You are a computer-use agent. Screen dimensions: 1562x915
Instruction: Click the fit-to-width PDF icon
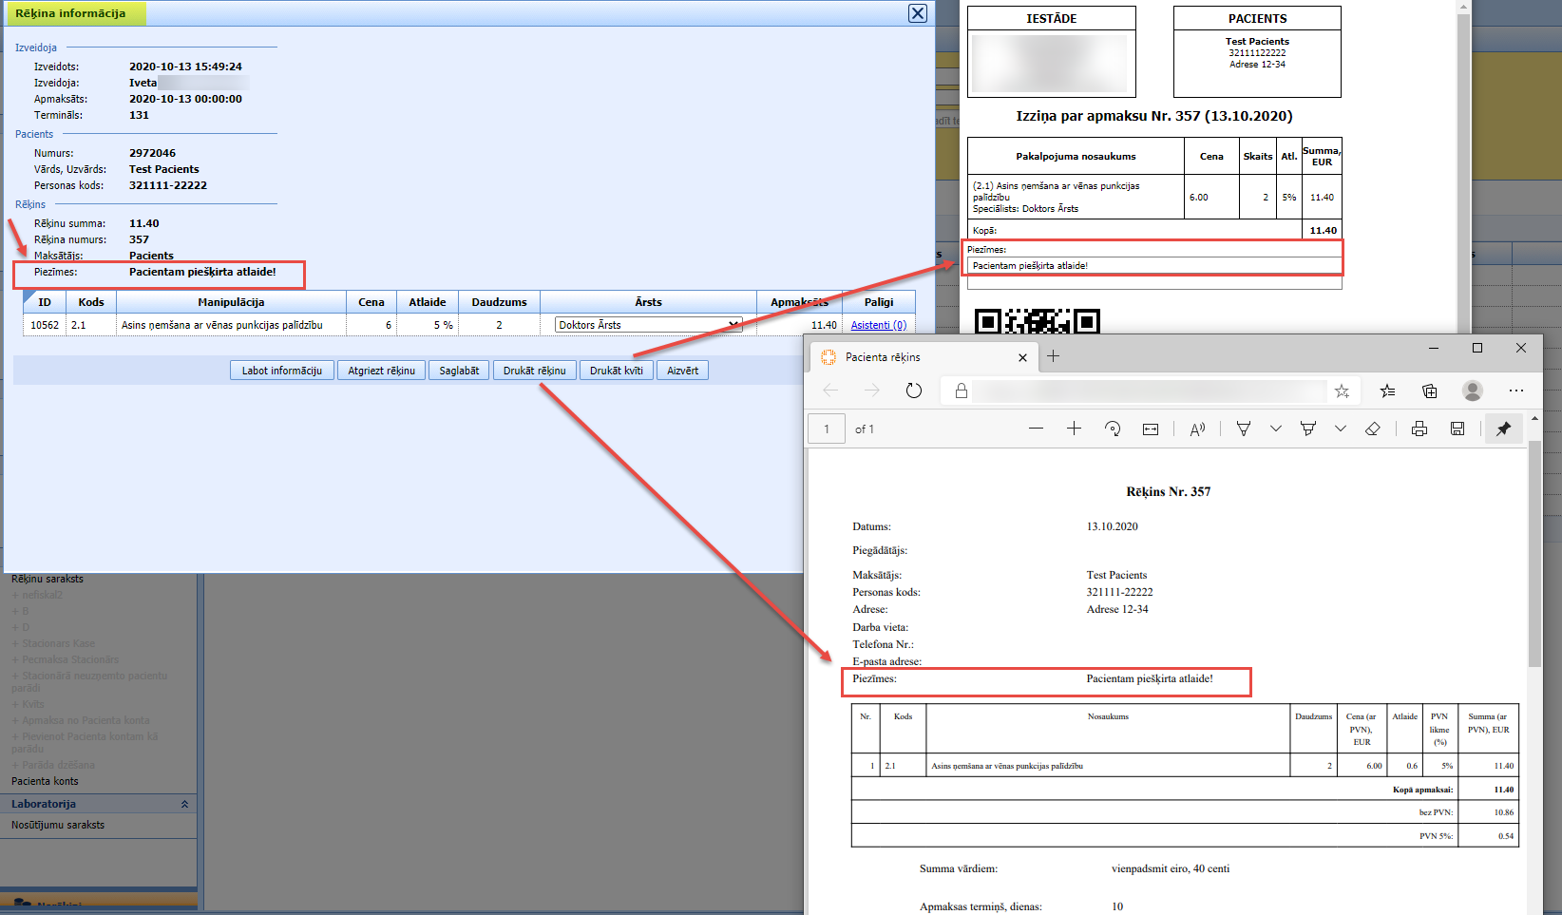pyautogui.click(x=1151, y=429)
